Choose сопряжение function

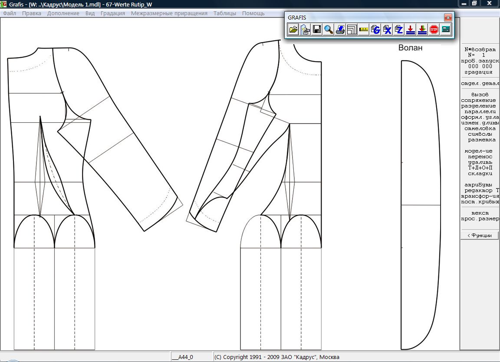[478, 100]
